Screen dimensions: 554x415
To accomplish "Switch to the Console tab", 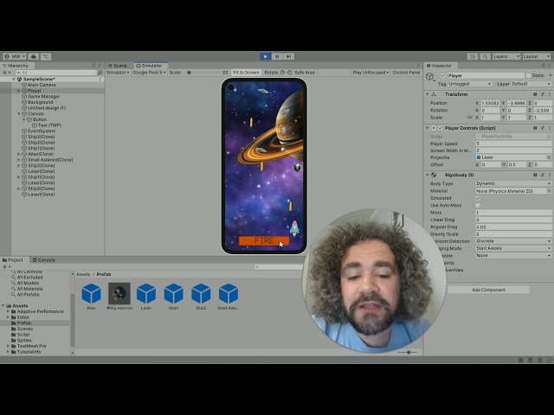I will (x=44, y=260).
